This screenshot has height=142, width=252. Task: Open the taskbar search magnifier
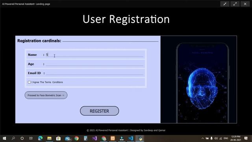point(13,138)
